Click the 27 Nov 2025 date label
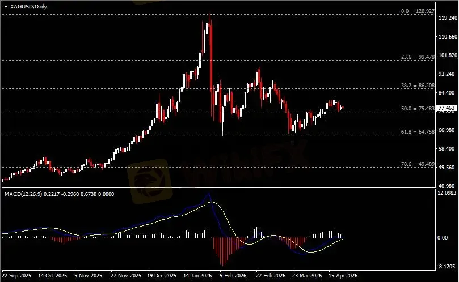The width and height of the screenshot is (459, 282). (x=126, y=276)
